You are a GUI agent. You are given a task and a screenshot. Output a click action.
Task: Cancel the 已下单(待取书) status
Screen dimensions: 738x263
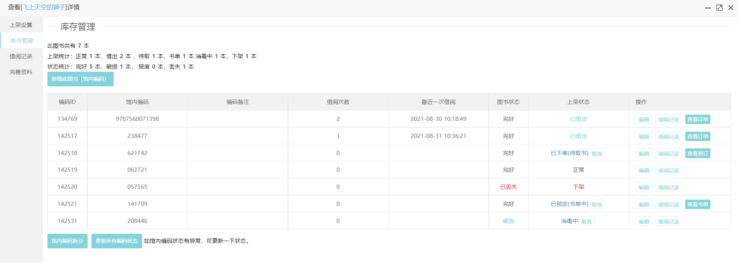[597, 154]
